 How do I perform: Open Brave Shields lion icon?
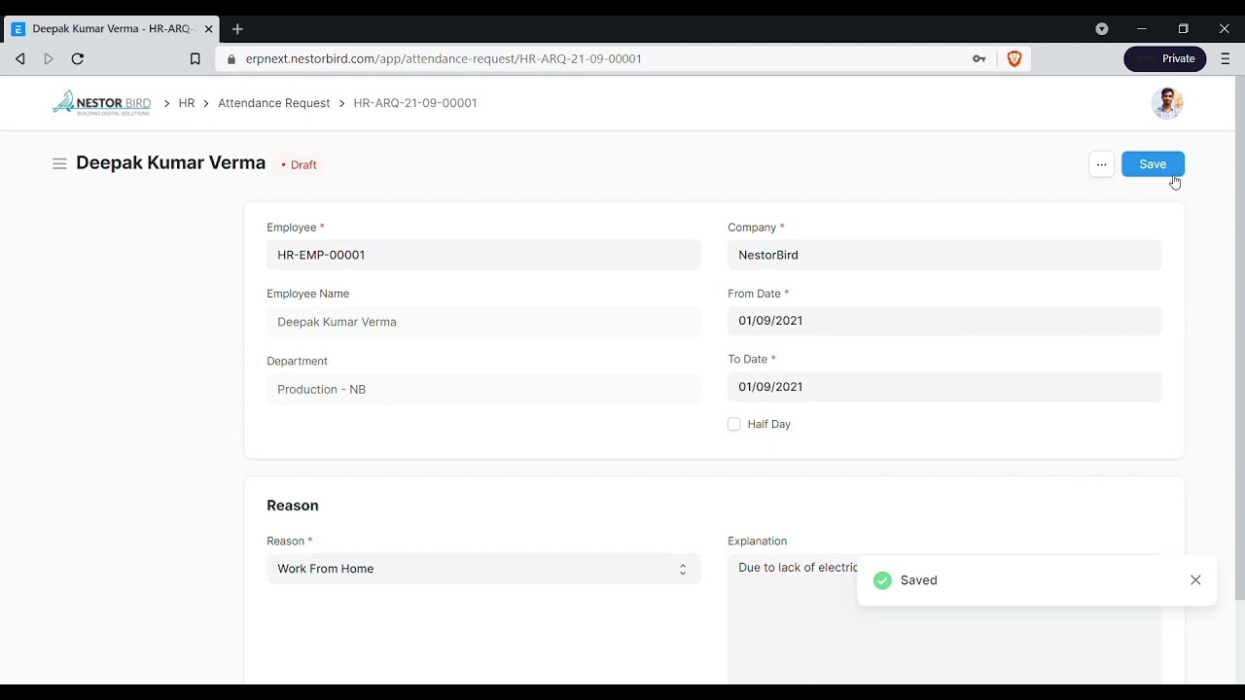click(1014, 59)
